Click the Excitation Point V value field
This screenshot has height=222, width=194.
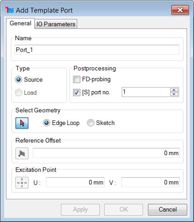[x=151, y=182]
